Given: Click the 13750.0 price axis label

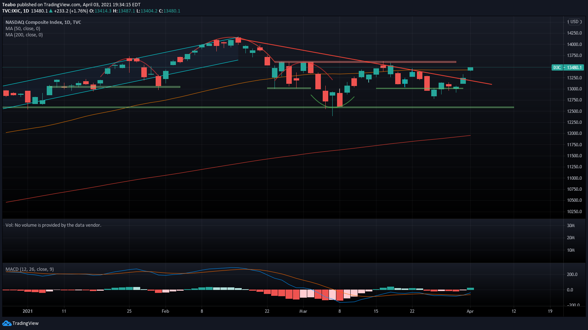Looking at the screenshot, I should (x=574, y=55).
